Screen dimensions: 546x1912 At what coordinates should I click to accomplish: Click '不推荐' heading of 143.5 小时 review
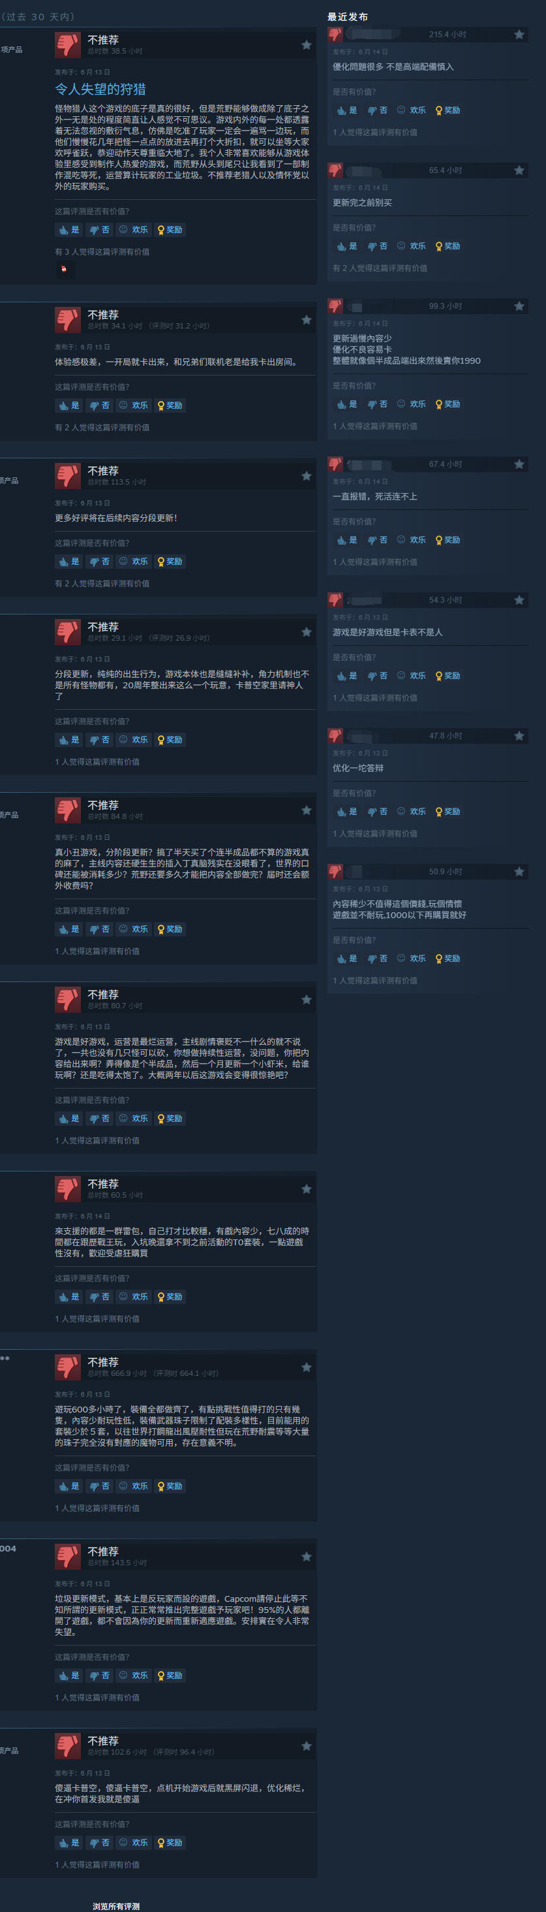coord(103,1552)
